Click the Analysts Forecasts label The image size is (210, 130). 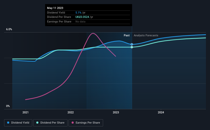[146, 35]
